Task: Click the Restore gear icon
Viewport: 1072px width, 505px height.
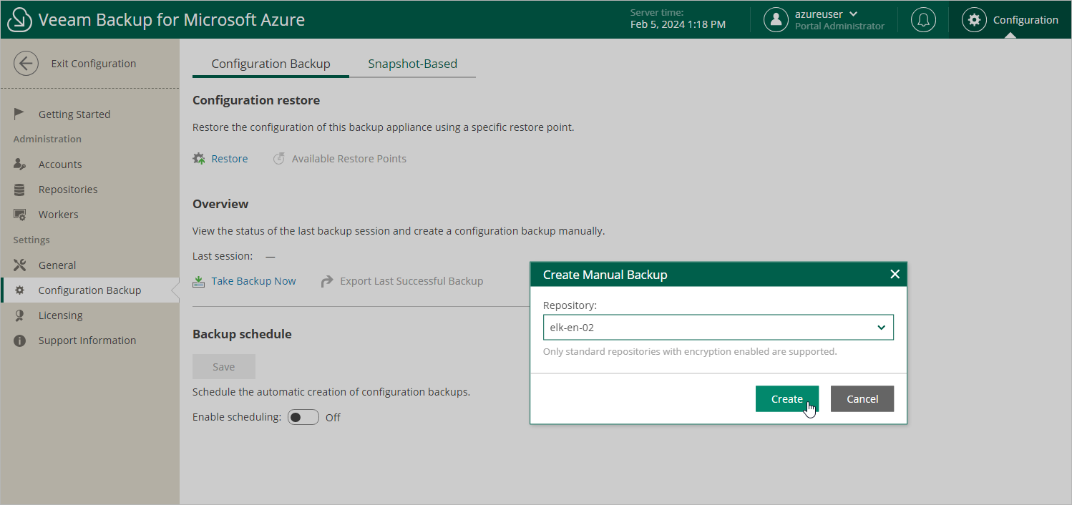Action: click(x=199, y=159)
